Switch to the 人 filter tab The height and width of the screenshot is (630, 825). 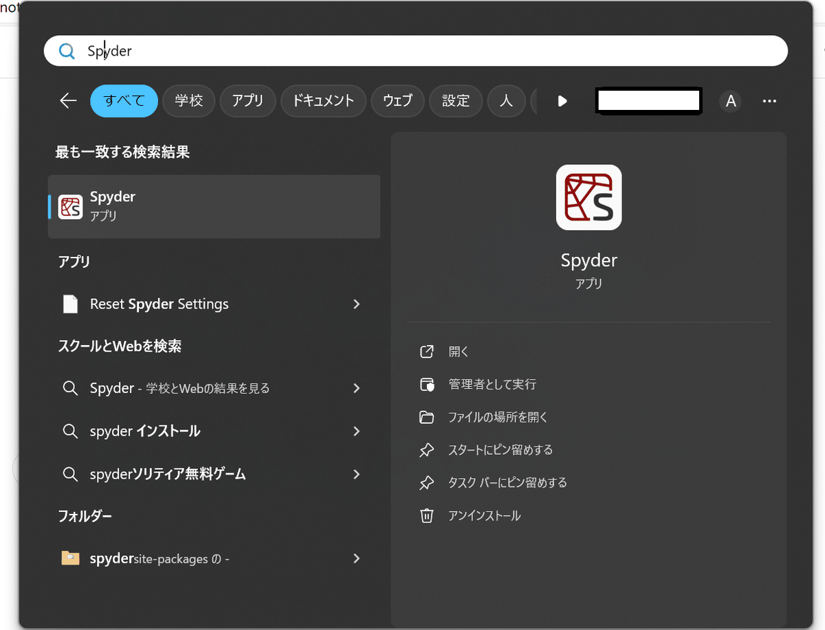point(506,101)
